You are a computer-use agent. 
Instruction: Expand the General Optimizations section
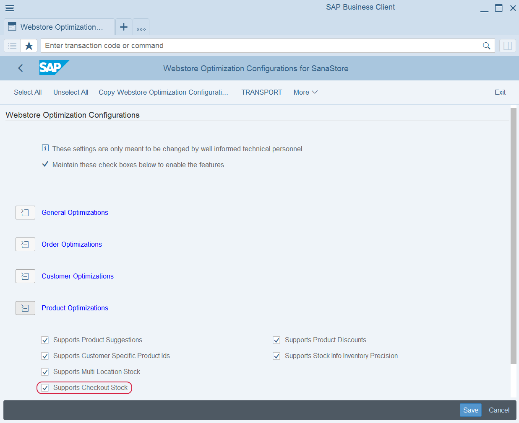[25, 213]
